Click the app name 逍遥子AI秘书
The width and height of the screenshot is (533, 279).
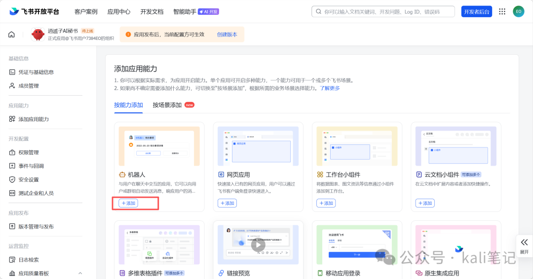(63, 31)
